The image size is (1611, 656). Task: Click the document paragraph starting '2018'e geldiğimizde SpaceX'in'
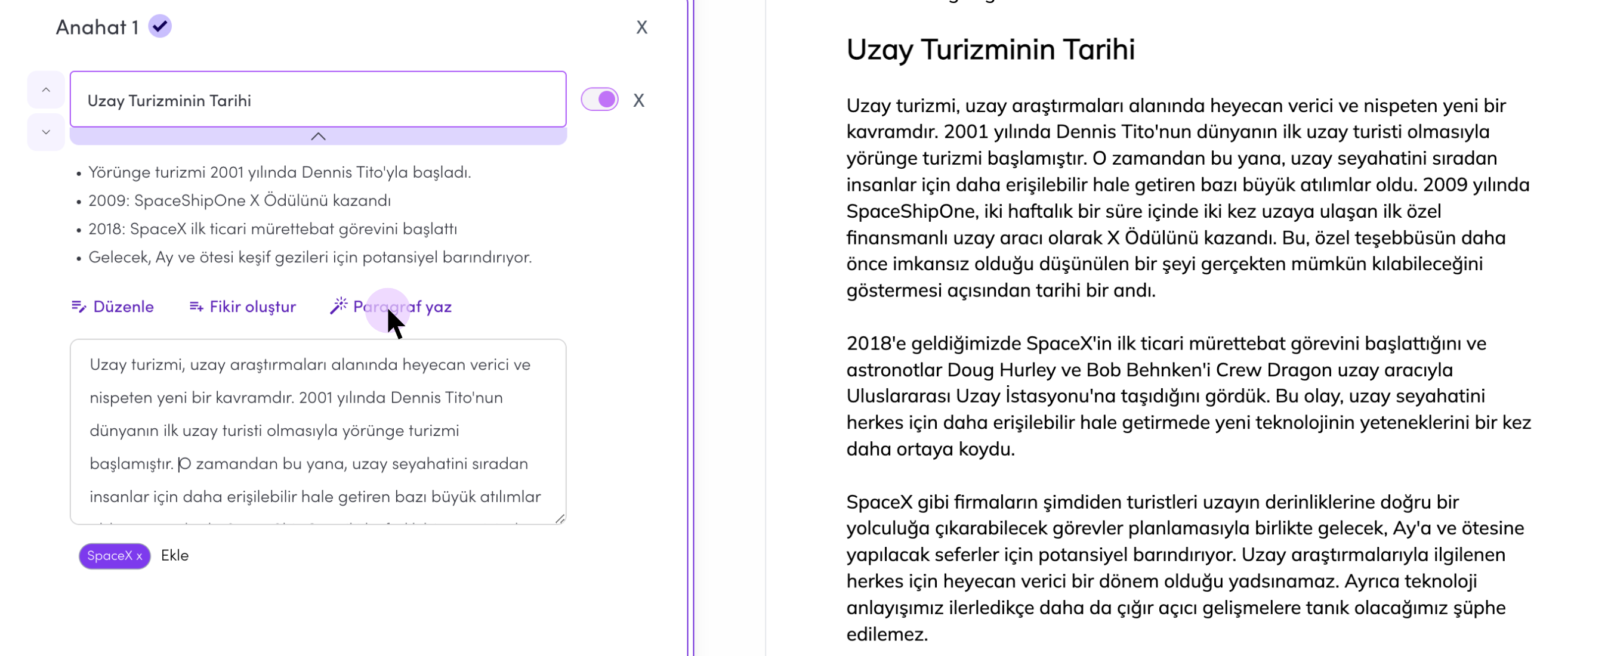pyautogui.click(x=1188, y=396)
